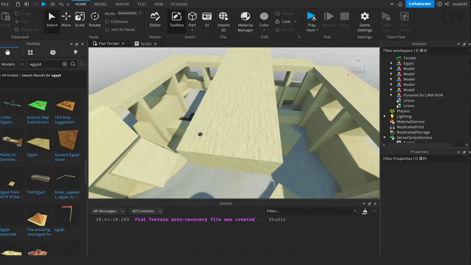Open the All Messages dropdown
This screenshot has width=471, height=265.
point(108,211)
